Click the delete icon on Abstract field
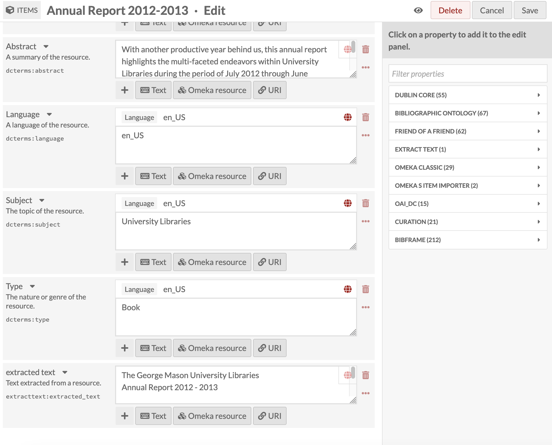This screenshot has width=552, height=445. [366, 49]
